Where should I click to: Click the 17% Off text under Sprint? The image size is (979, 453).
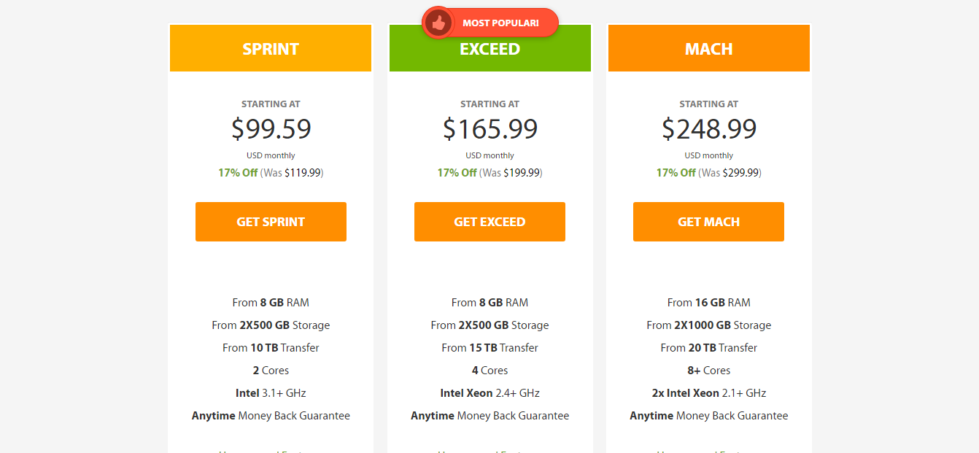coord(238,173)
